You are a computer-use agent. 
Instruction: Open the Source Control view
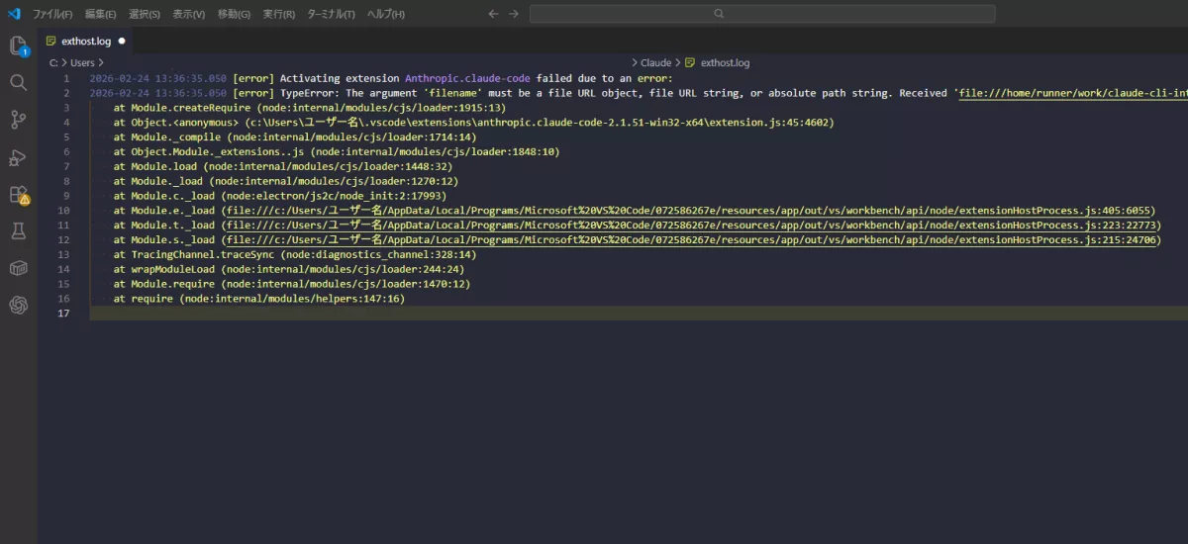coord(18,120)
